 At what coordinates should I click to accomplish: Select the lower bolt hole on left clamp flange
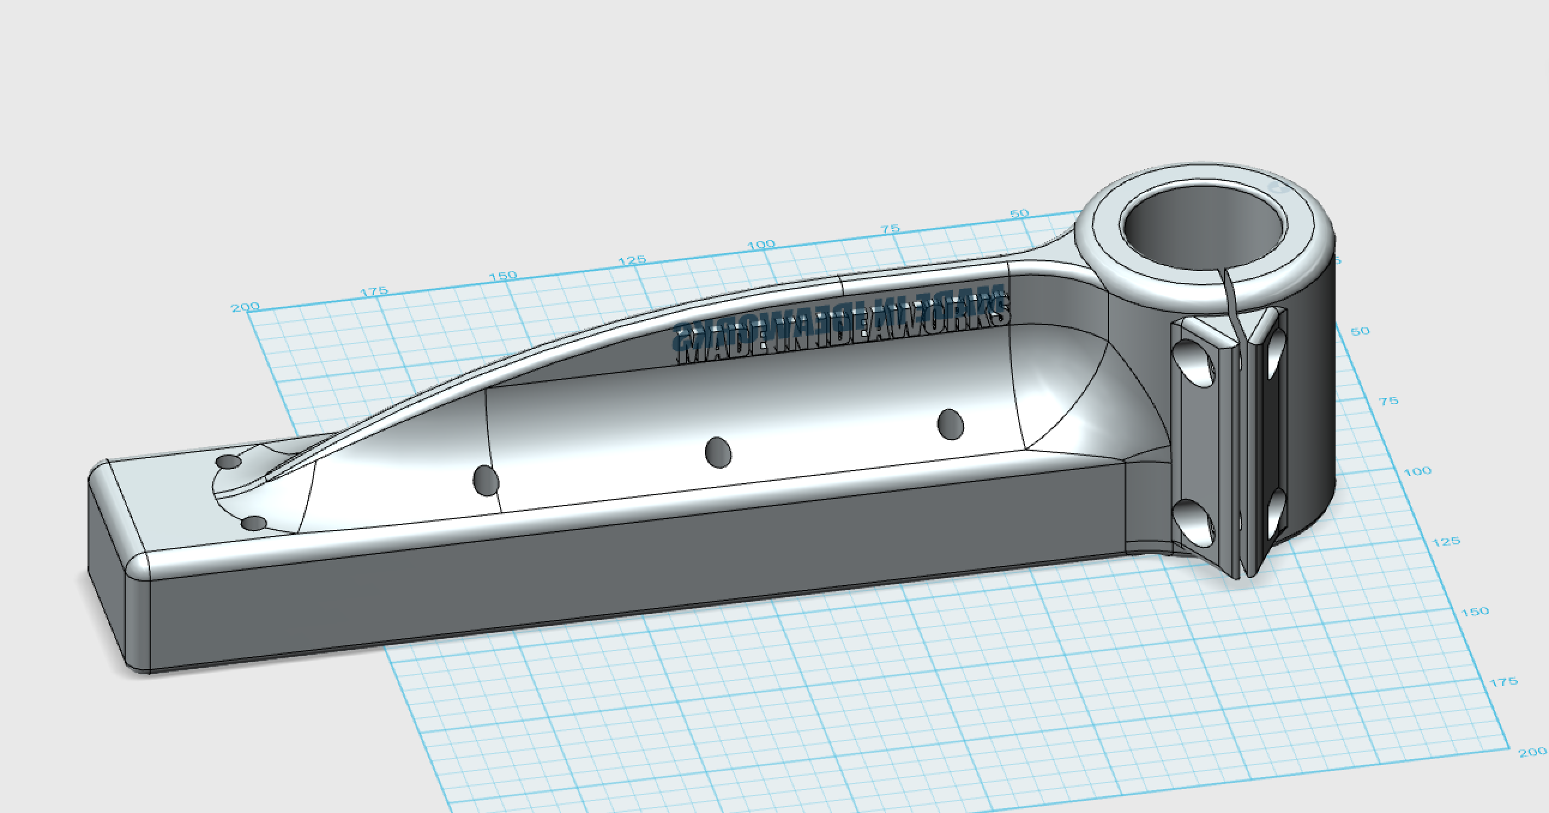(x=1194, y=522)
